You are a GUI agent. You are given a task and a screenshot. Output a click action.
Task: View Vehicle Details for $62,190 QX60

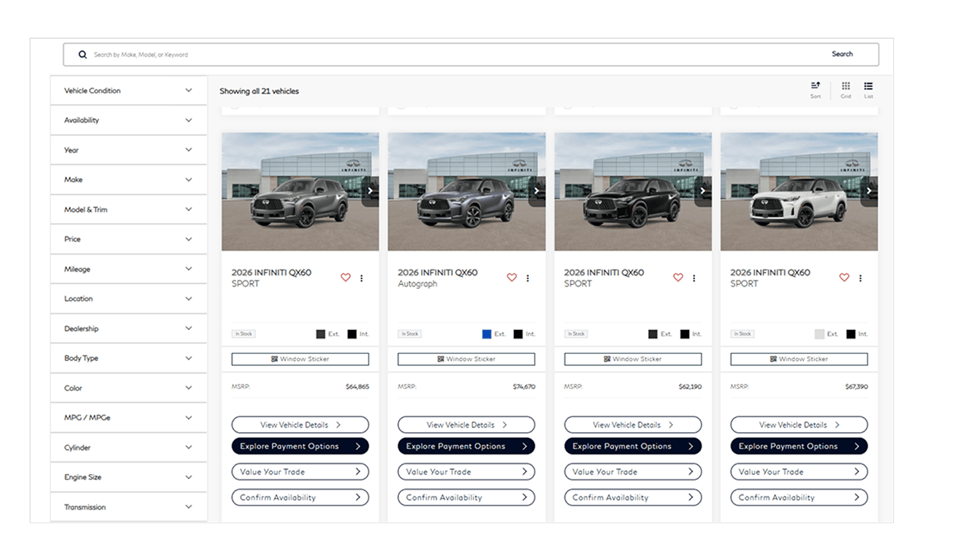pyautogui.click(x=633, y=425)
